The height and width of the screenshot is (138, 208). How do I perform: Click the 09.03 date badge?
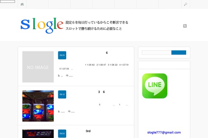[62, 134]
